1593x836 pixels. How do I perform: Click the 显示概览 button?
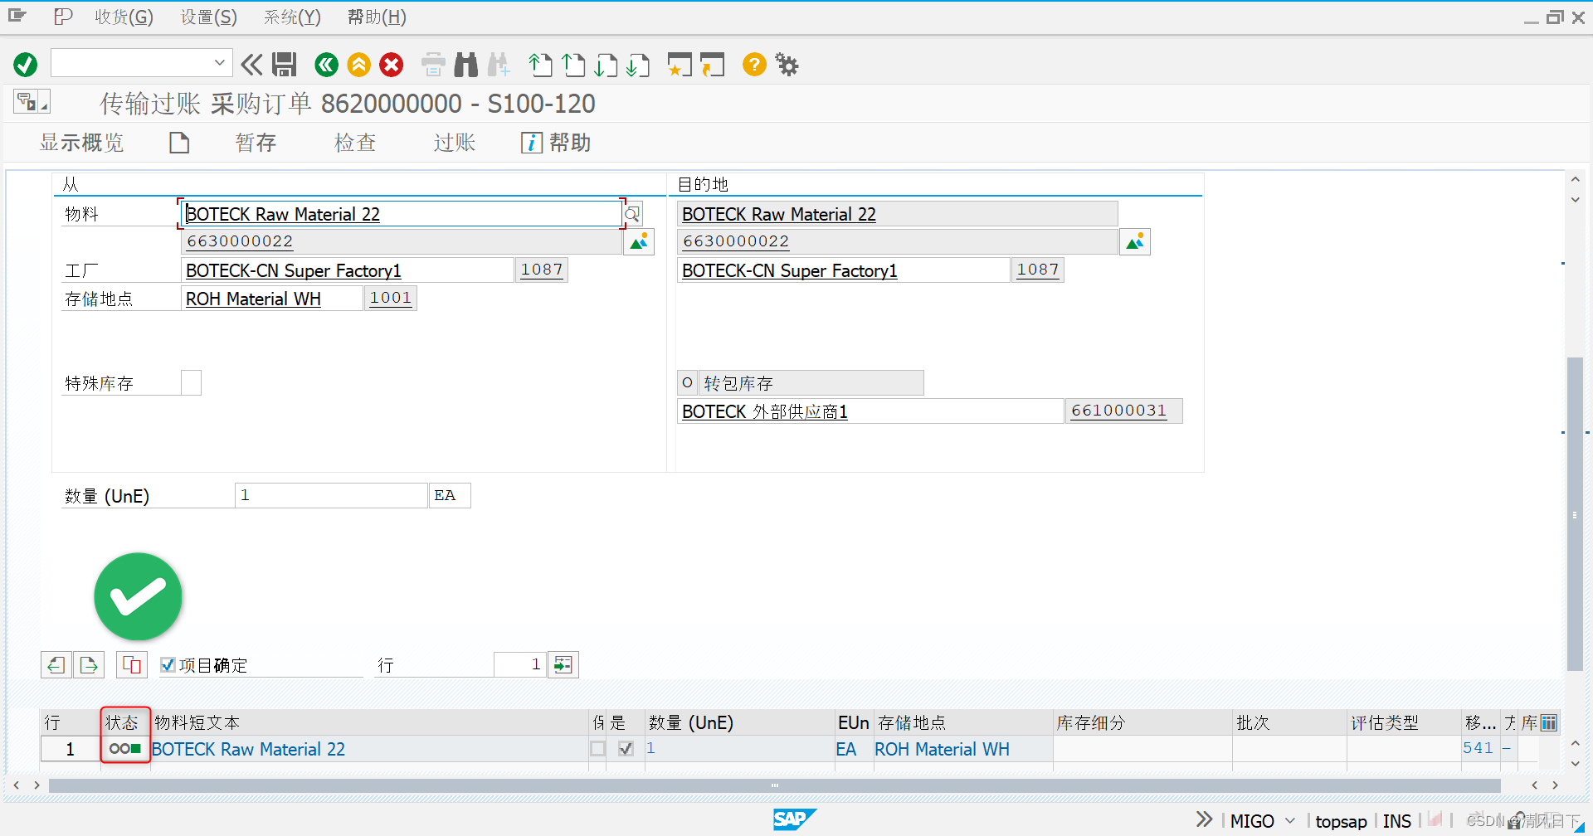[x=81, y=143]
